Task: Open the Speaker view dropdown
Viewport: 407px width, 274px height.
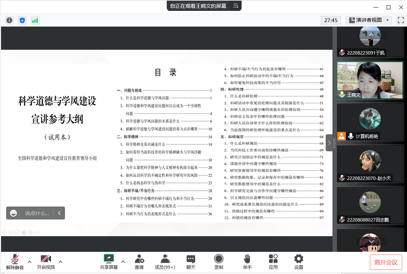Action: coord(369,20)
